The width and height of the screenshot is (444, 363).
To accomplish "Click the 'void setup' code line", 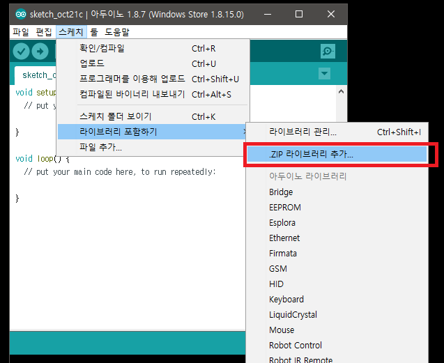I will 36,92.
